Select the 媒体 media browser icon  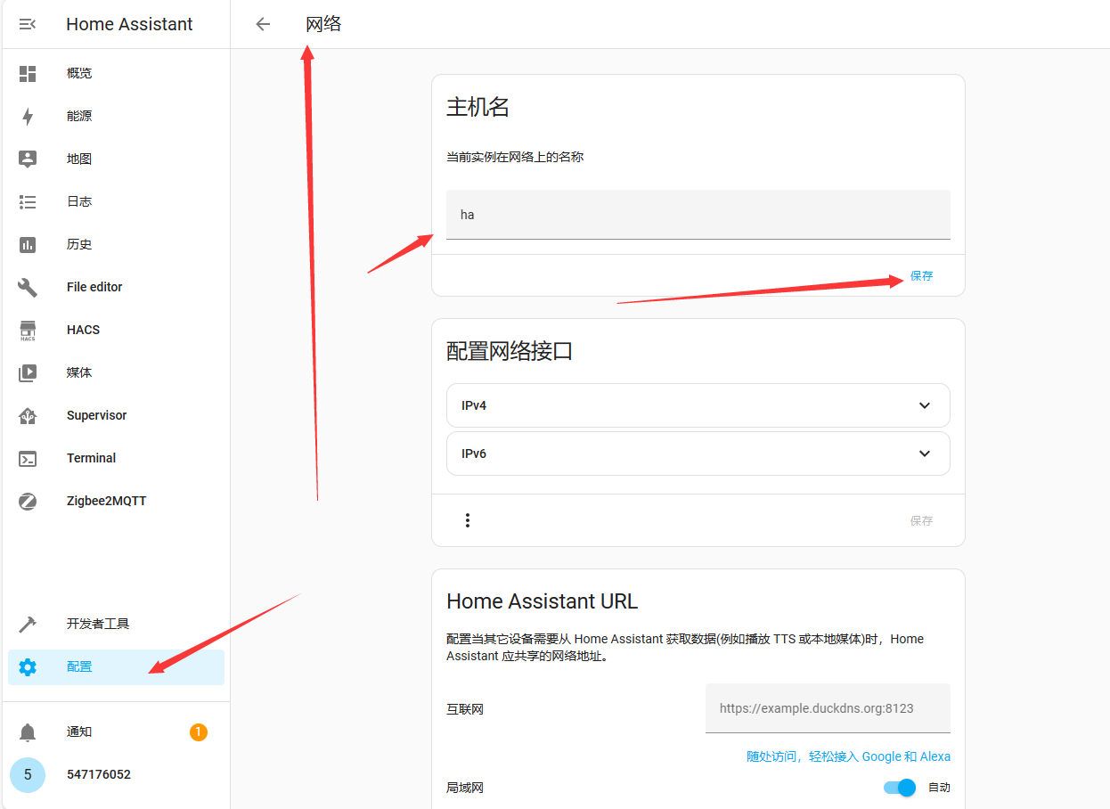point(28,372)
